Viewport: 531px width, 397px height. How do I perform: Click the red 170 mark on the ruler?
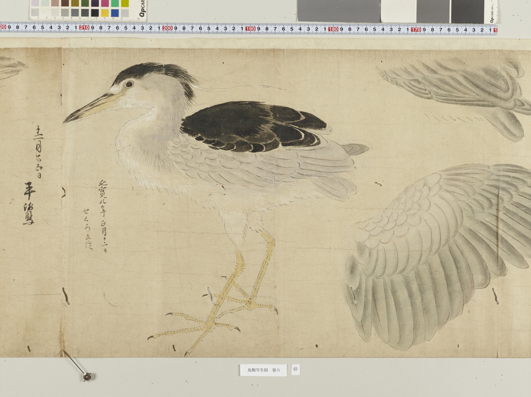click(x=416, y=30)
